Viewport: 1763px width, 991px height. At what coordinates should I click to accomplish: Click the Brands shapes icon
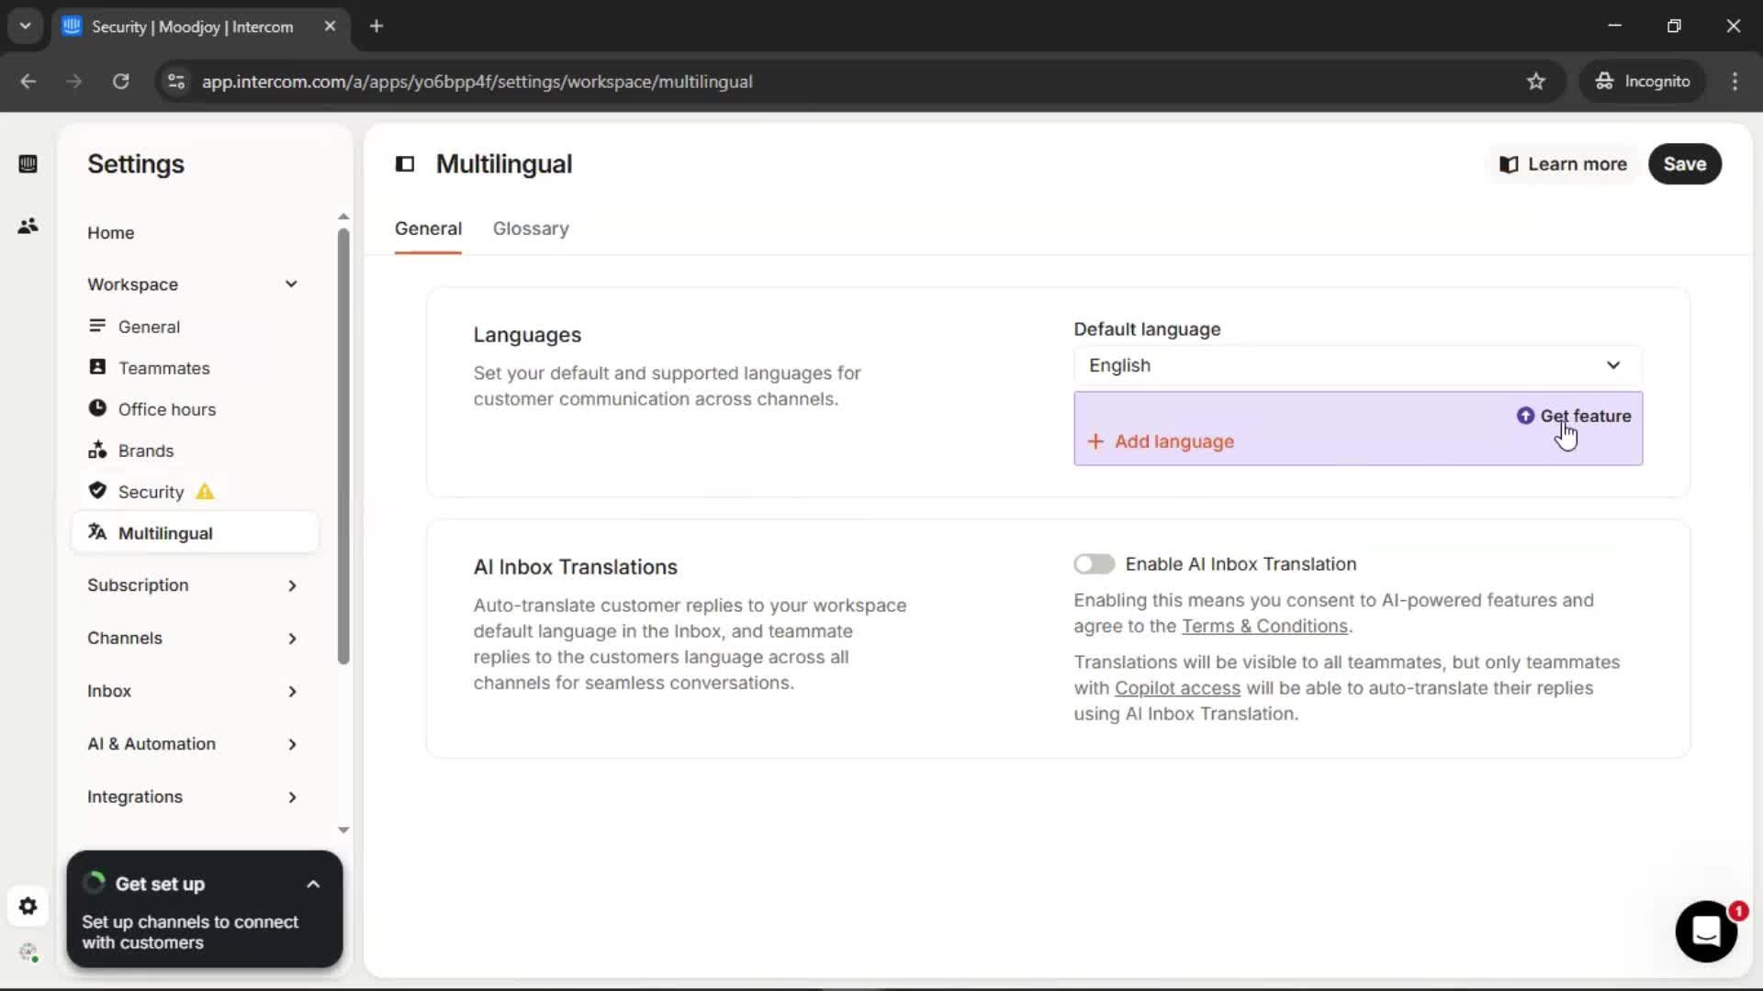coord(97,450)
